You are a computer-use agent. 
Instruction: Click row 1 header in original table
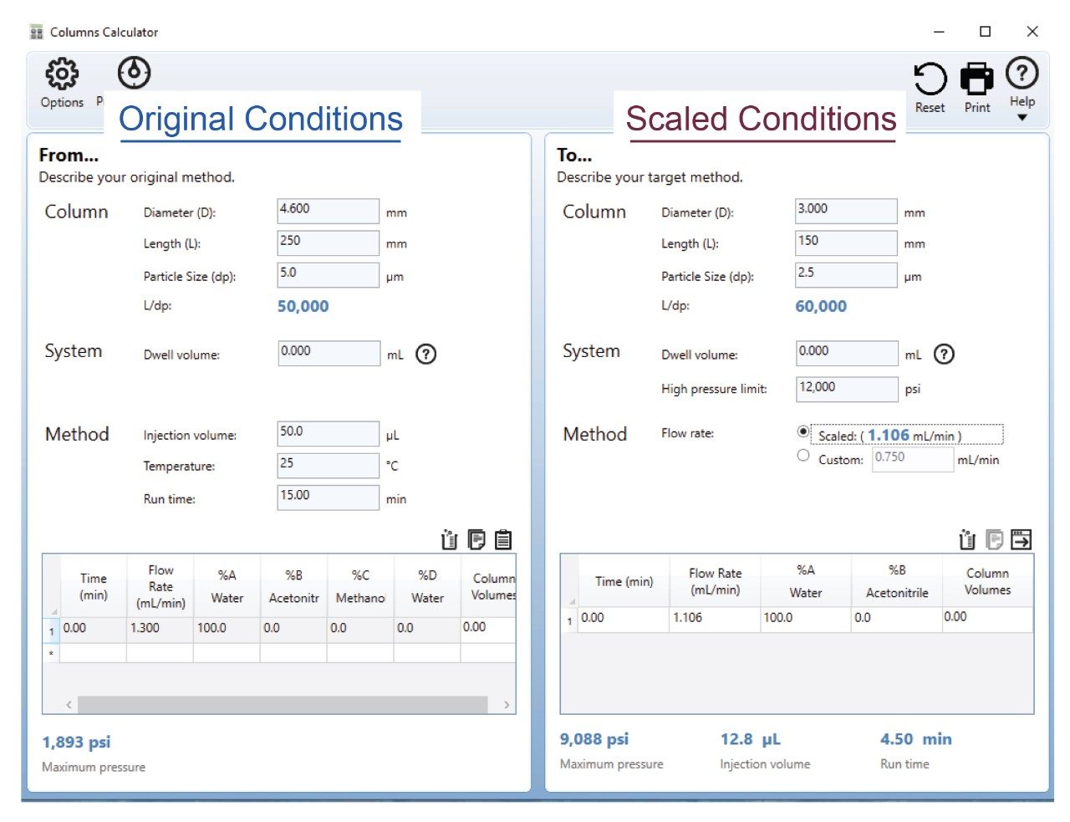tap(51, 631)
